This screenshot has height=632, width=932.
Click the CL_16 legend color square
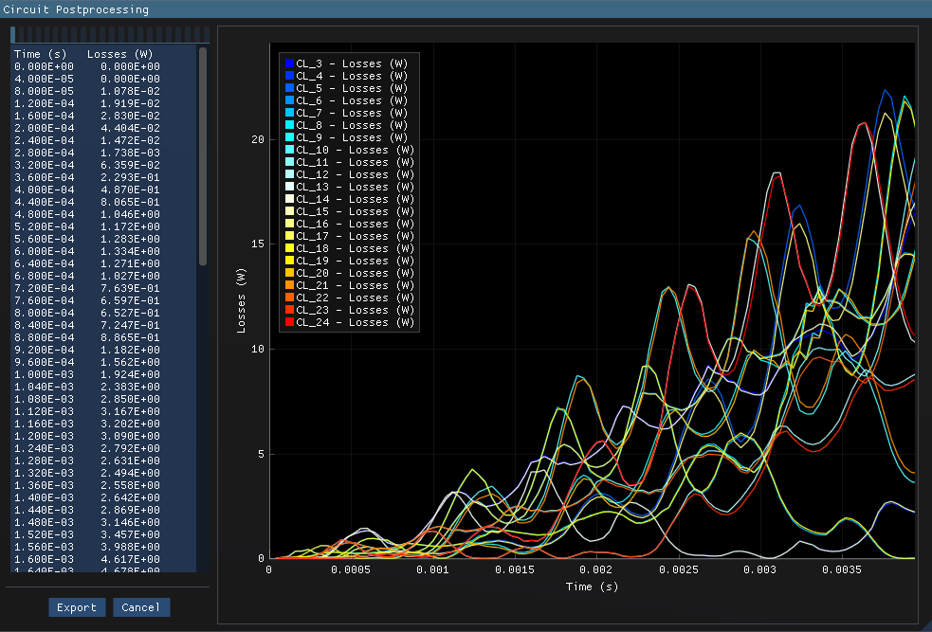289,224
